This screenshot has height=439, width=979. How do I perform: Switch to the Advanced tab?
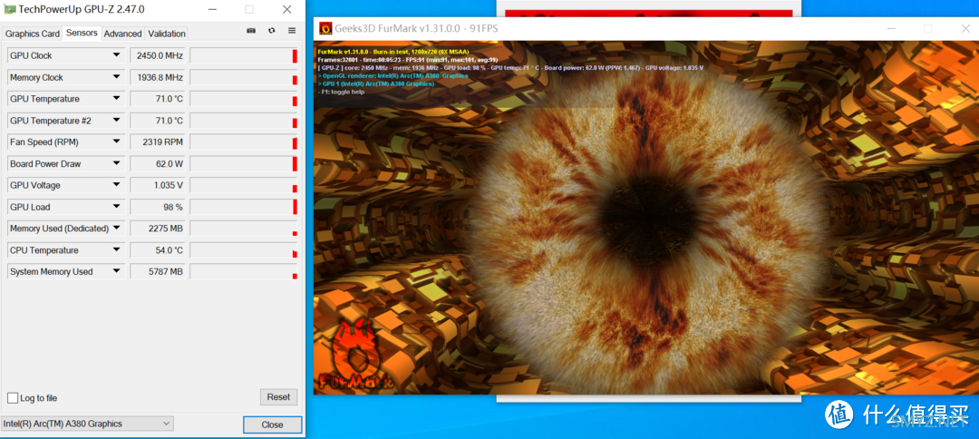(123, 34)
